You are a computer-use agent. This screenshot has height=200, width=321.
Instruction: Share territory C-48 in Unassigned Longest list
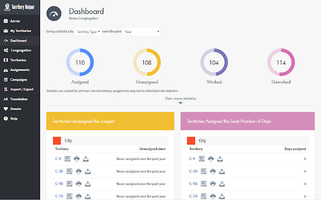click(x=88, y=183)
